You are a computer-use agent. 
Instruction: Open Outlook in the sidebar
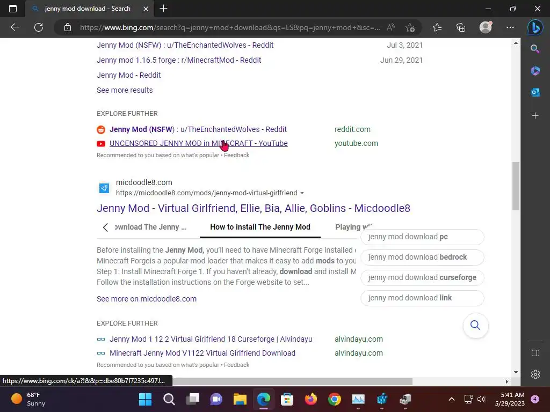(535, 92)
